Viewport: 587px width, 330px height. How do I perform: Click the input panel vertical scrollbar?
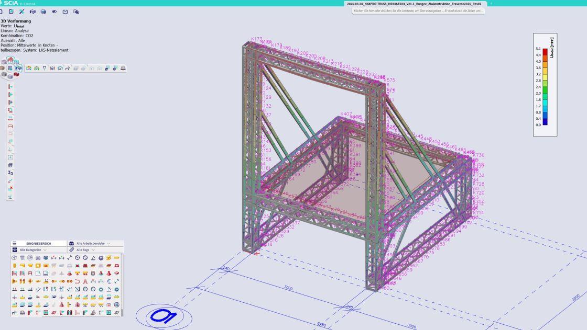(122, 282)
